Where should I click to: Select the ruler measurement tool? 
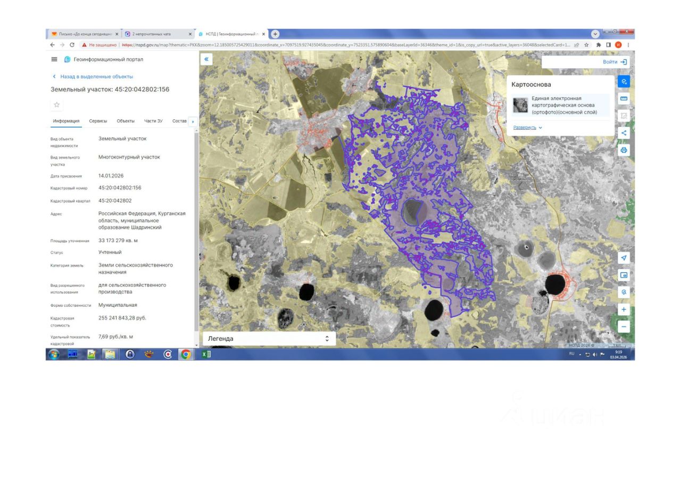coord(624,99)
